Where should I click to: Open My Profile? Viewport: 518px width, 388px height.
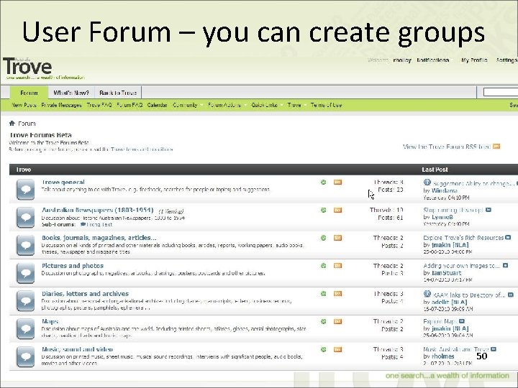coord(474,60)
